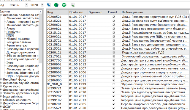The image size is (190, 110).
Task: Click the green hexagon search icon
Action: (x=56, y=5)
